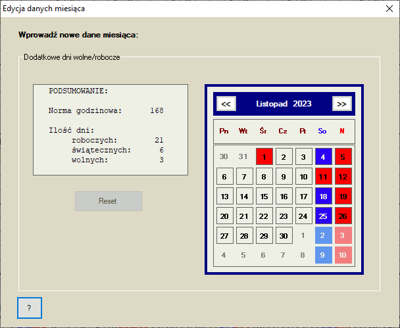The height and width of the screenshot is (328, 400).
Task: Click the faded December 10 cell
Action: (343, 256)
